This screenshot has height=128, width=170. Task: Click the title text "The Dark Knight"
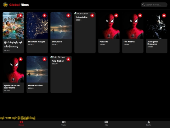[36, 42]
